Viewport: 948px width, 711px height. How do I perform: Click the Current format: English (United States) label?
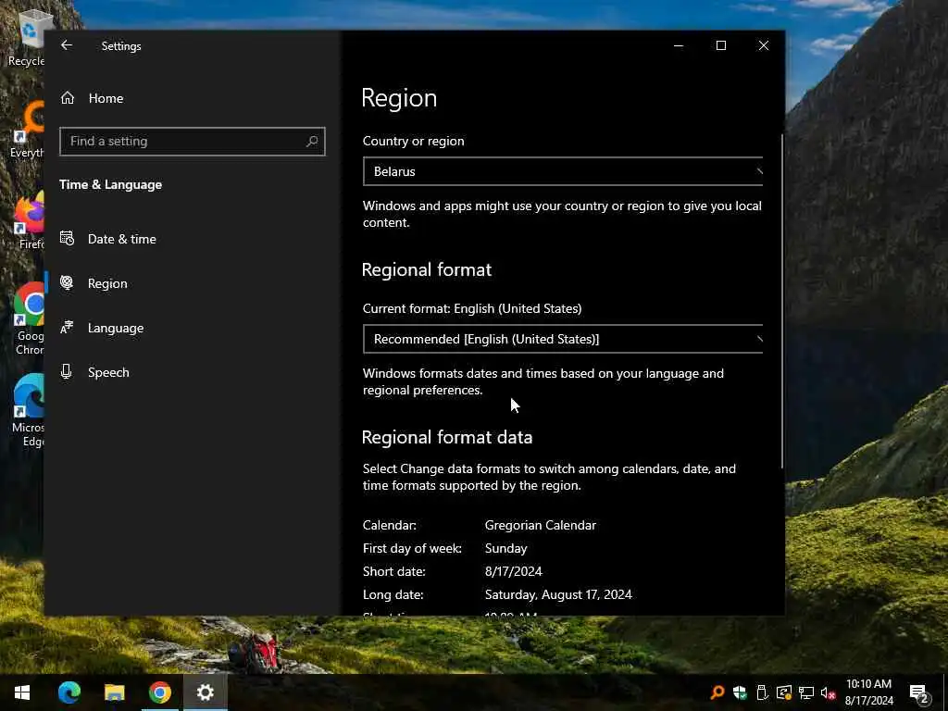(x=472, y=308)
